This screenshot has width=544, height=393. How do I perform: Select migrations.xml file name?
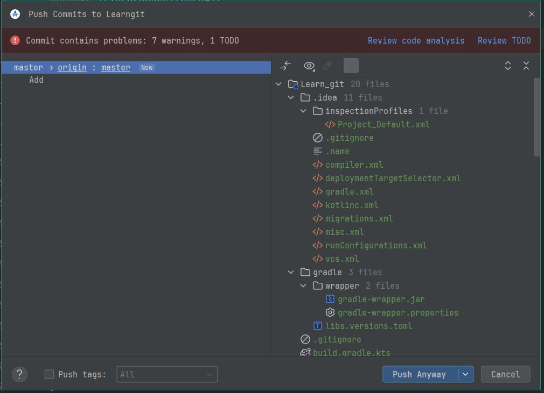pyautogui.click(x=359, y=219)
